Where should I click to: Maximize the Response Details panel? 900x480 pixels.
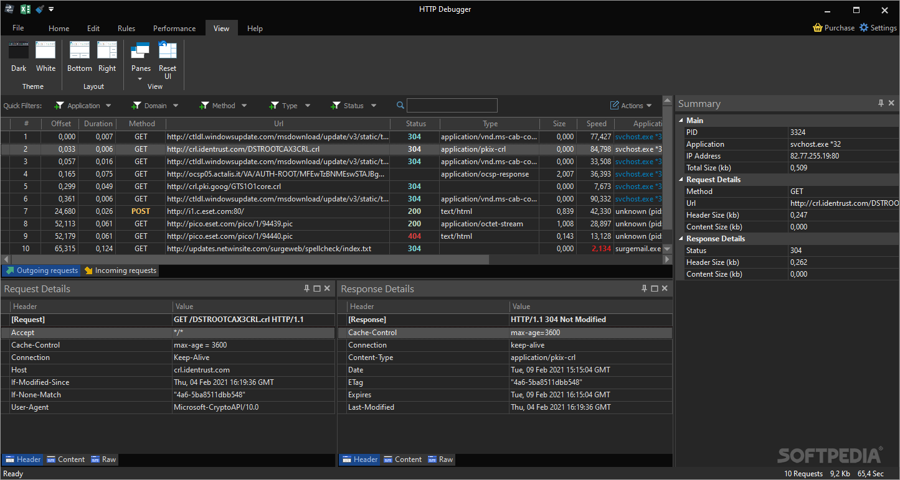coord(654,288)
